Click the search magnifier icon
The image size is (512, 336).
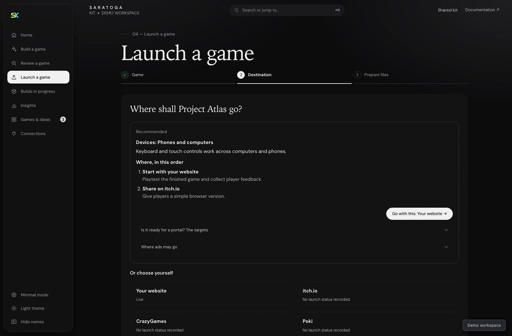pos(236,10)
